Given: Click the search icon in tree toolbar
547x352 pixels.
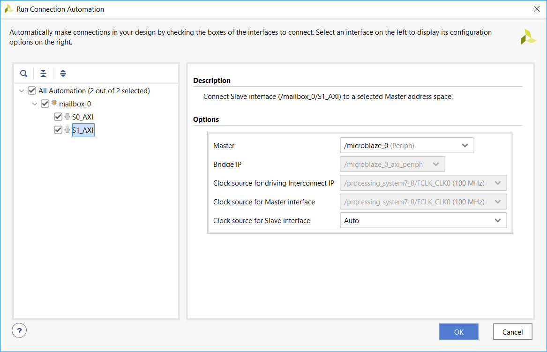Looking at the screenshot, I should (24, 74).
